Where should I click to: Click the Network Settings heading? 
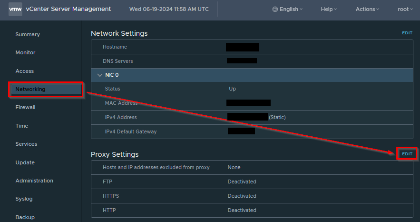[x=119, y=33]
